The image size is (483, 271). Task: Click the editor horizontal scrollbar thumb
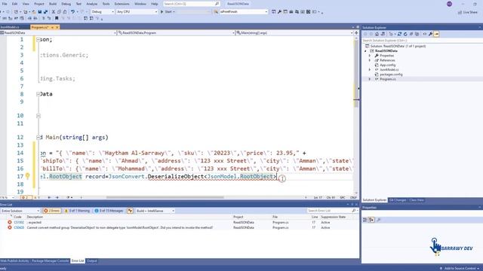click(x=165, y=197)
